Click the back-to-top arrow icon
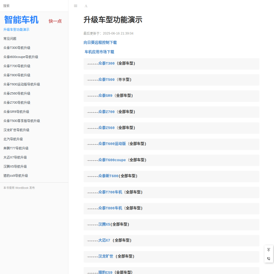Image resolution: width=274 pixels, height=274 pixels. pyautogui.click(x=269, y=250)
